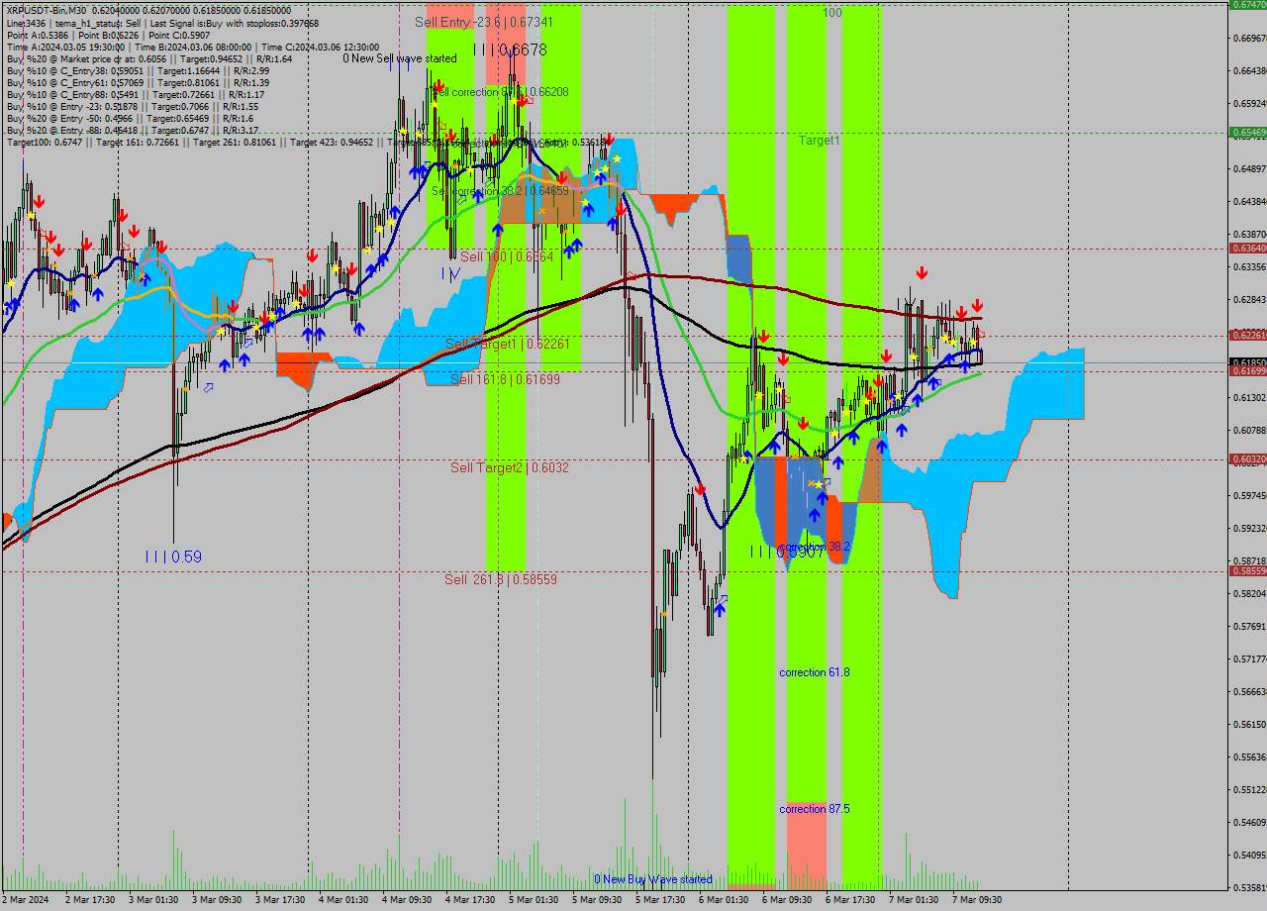Select the 'Buy %10 @ C_Entry38' line

click(x=138, y=70)
